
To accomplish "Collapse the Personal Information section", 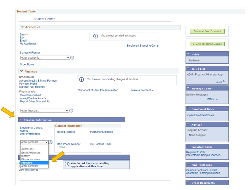I will (x=21, y=120).
